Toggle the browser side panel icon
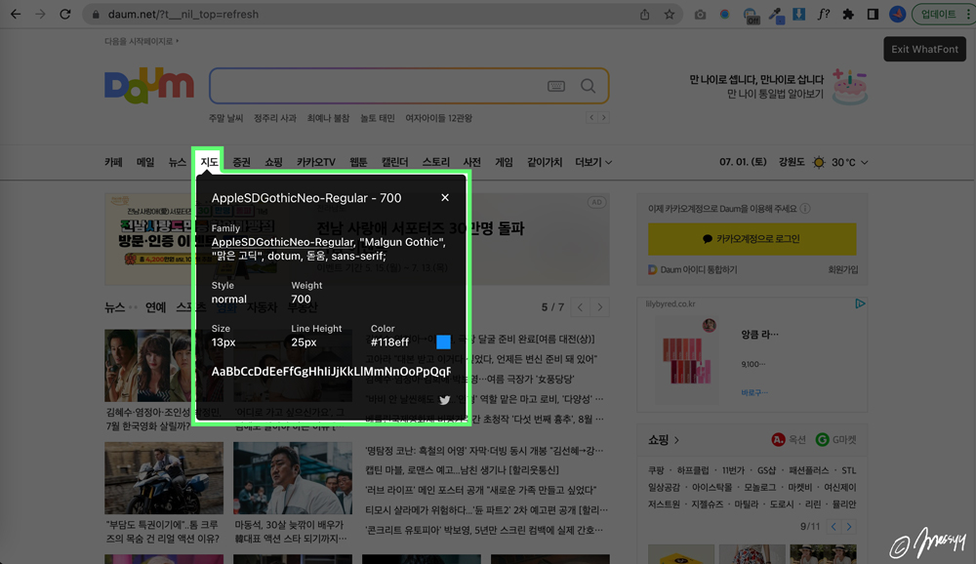 pyautogui.click(x=873, y=14)
